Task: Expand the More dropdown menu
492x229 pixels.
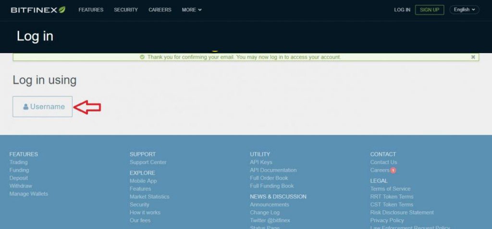Action: 192,10
